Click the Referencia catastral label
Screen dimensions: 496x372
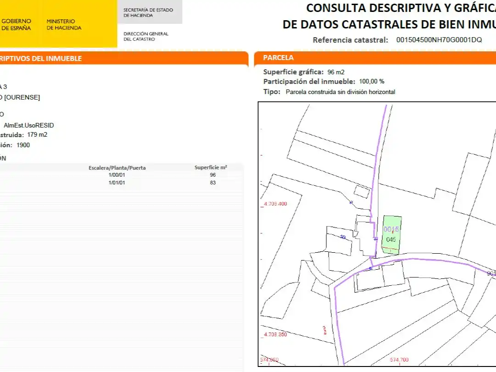click(x=350, y=40)
